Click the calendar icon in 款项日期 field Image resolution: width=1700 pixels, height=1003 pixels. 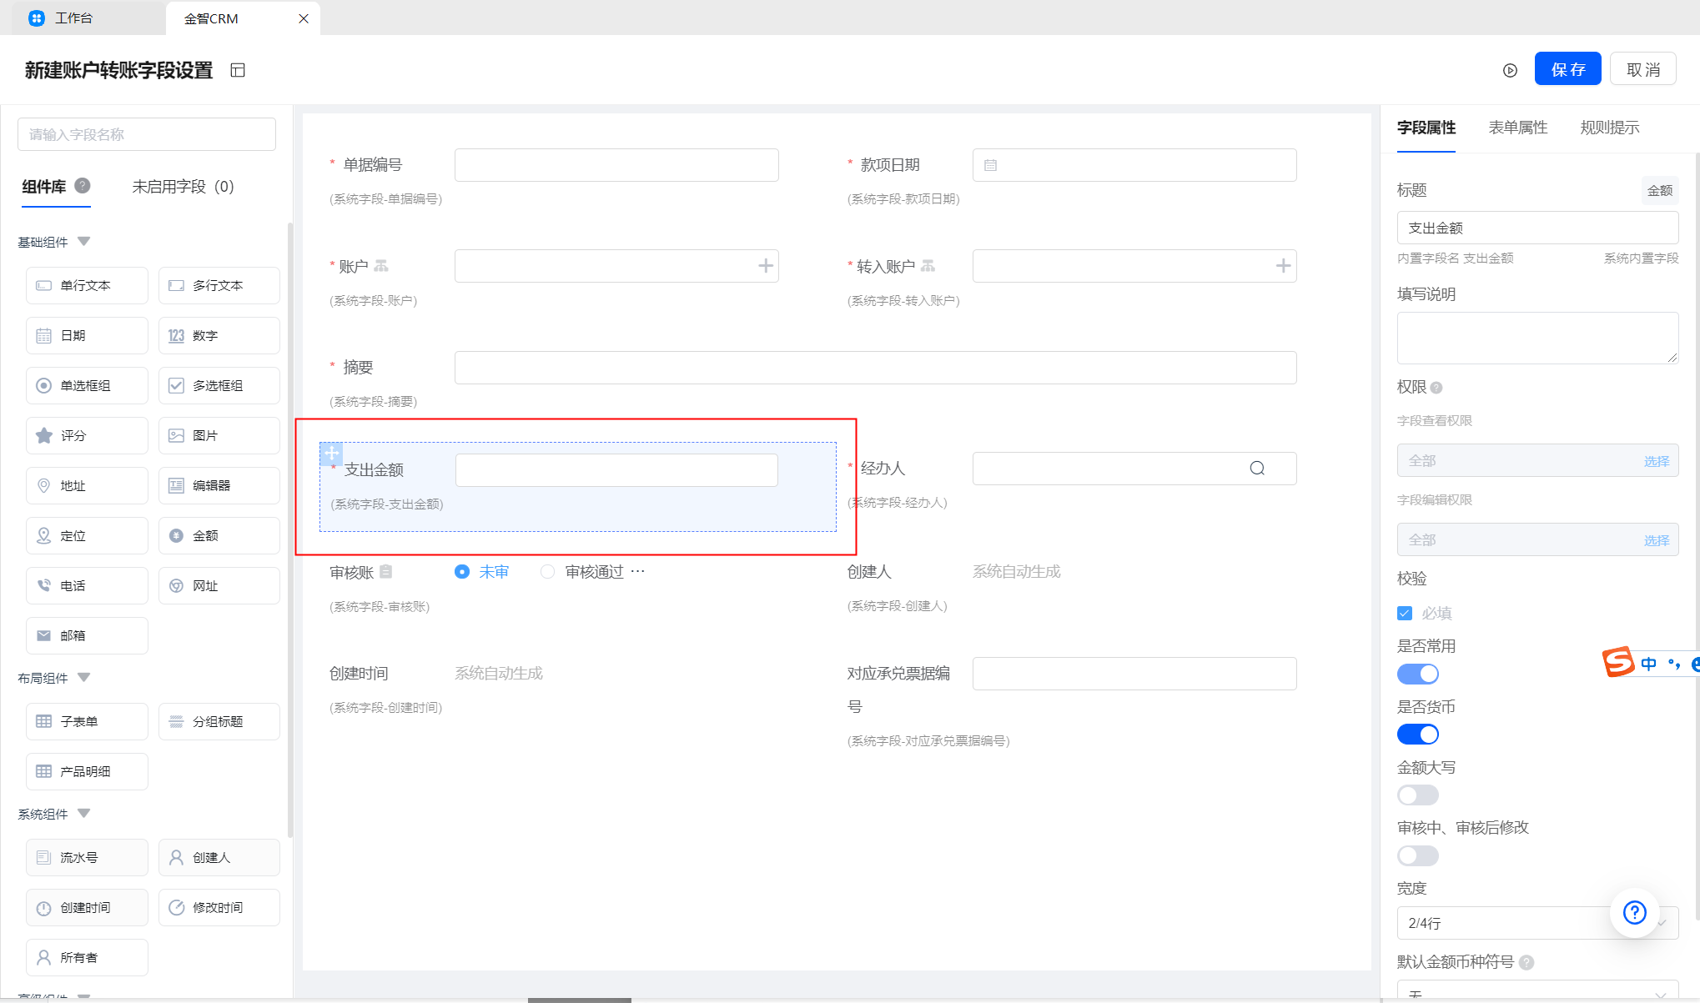tap(990, 165)
